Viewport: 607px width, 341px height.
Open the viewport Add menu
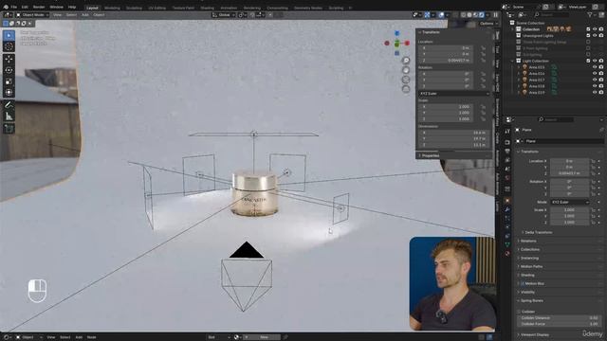[85, 15]
